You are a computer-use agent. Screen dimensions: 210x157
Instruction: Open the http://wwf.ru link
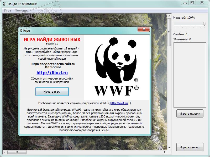click(119, 103)
